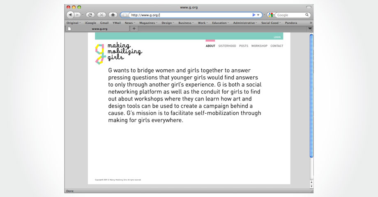Open the back/forward history dropdown arrow

83,15
